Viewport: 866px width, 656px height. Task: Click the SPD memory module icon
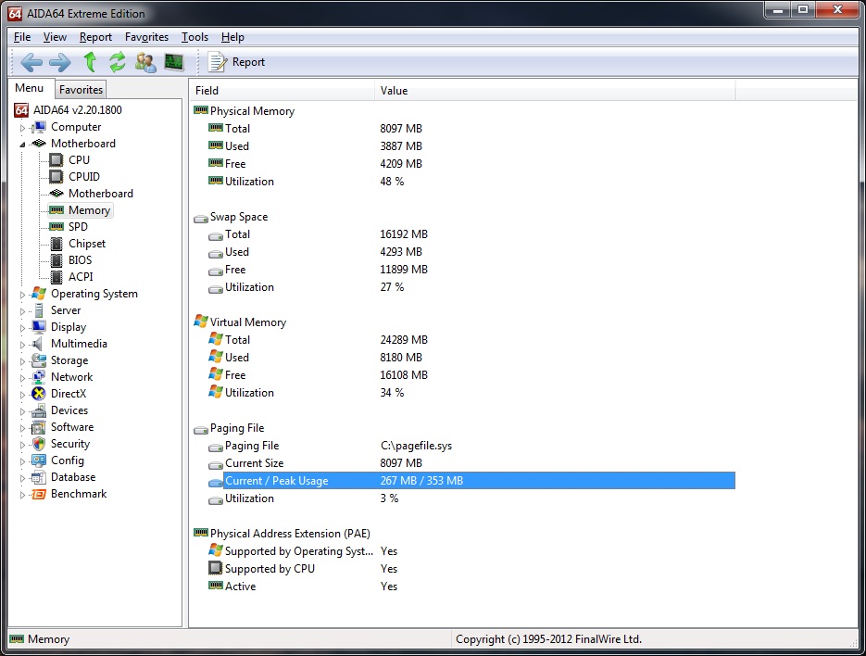(x=56, y=227)
